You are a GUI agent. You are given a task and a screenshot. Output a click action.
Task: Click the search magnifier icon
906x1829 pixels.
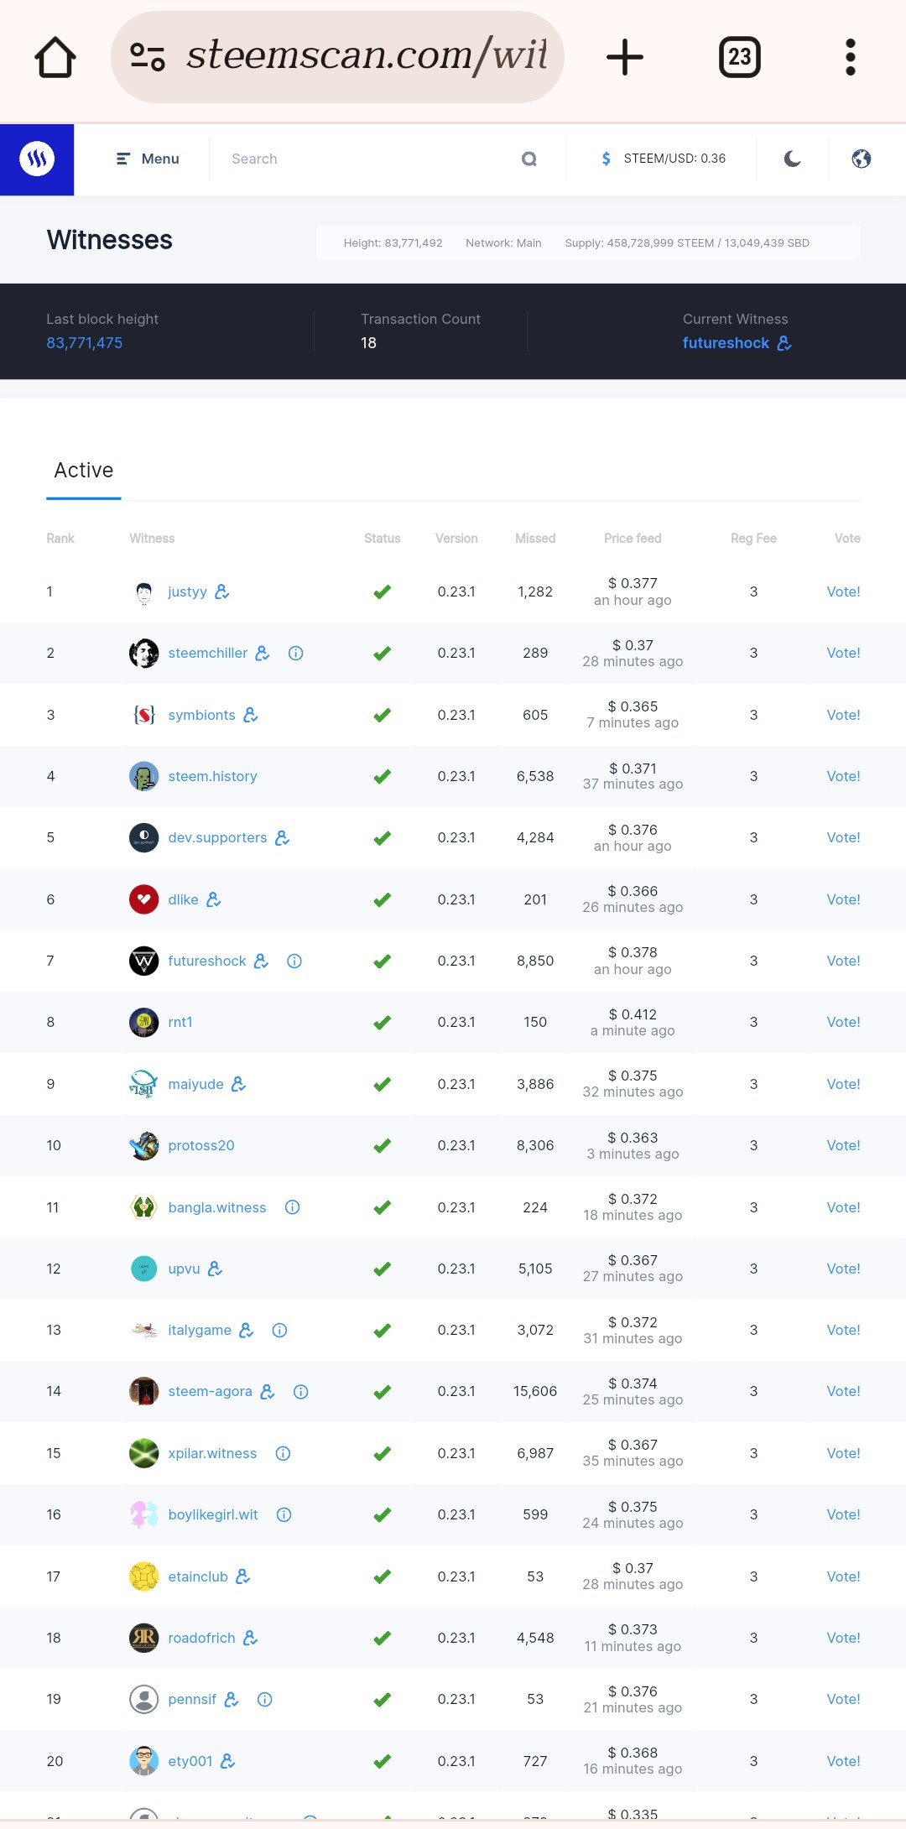tap(528, 159)
